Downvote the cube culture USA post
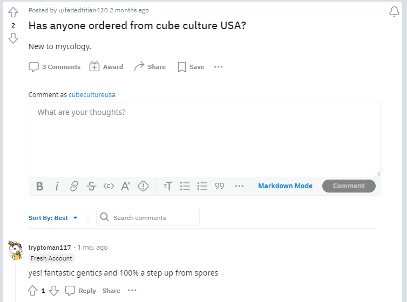The image size is (407, 302). 13,38
